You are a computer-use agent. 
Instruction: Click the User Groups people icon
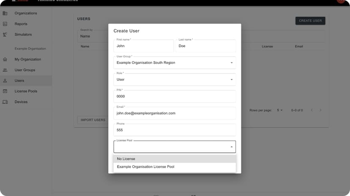click(x=5, y=70)
